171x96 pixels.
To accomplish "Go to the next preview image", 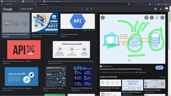I will pyautogui.click(x=162, y=18).
